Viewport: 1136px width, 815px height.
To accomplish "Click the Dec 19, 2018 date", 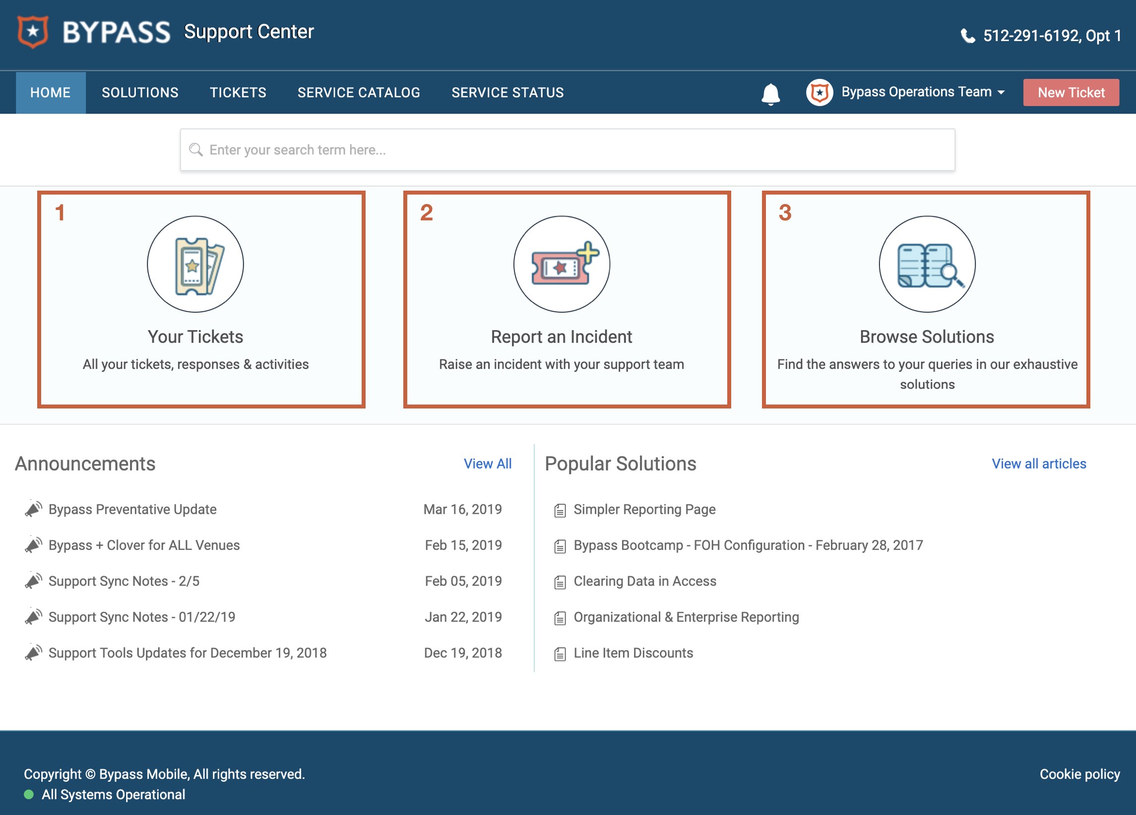I will pos(463,653).
